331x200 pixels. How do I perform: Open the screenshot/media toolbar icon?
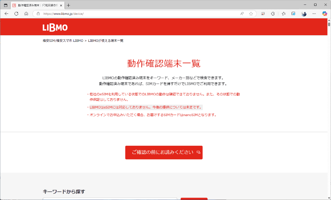(263, 14)
